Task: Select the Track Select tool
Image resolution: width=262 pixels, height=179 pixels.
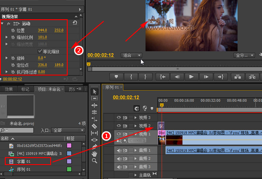Action: 94,98
